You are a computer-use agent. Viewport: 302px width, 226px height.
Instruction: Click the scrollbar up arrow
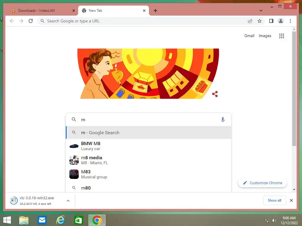(x=294, y=29)
